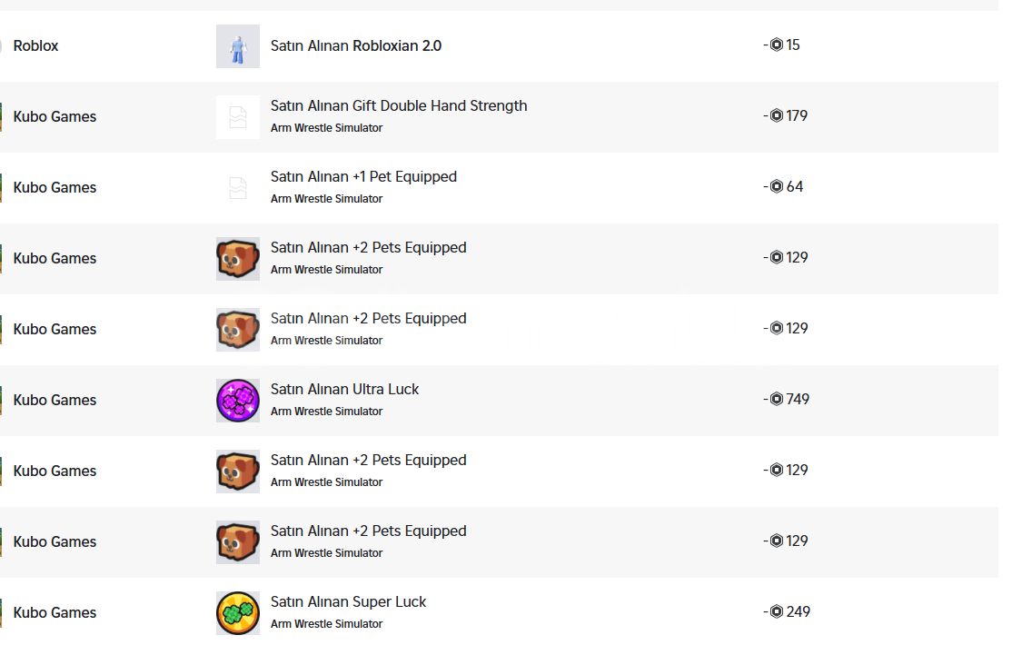Click the yellow Super Luck clover icon
The height and width of the screenshot is (655, 1022).
pyautogui.click(x=238, y=613)
